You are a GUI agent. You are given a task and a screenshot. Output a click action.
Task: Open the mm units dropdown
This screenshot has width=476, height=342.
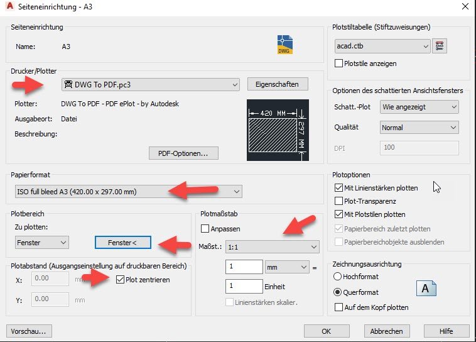(x=287, y=267)
